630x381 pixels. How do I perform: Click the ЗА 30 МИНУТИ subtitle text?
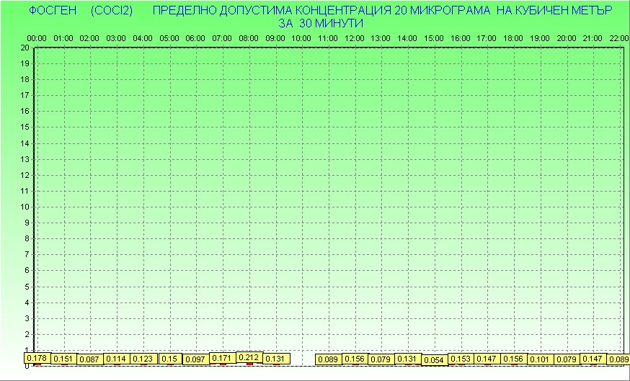pyautogui.click(x=319, y=23)
